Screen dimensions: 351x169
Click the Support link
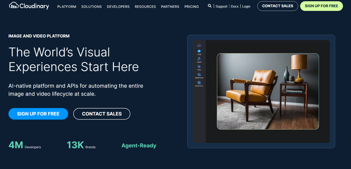point(221,6)
